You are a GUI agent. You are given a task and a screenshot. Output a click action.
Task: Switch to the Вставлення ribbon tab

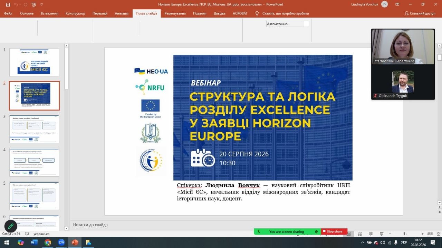[x=49, y=13]
